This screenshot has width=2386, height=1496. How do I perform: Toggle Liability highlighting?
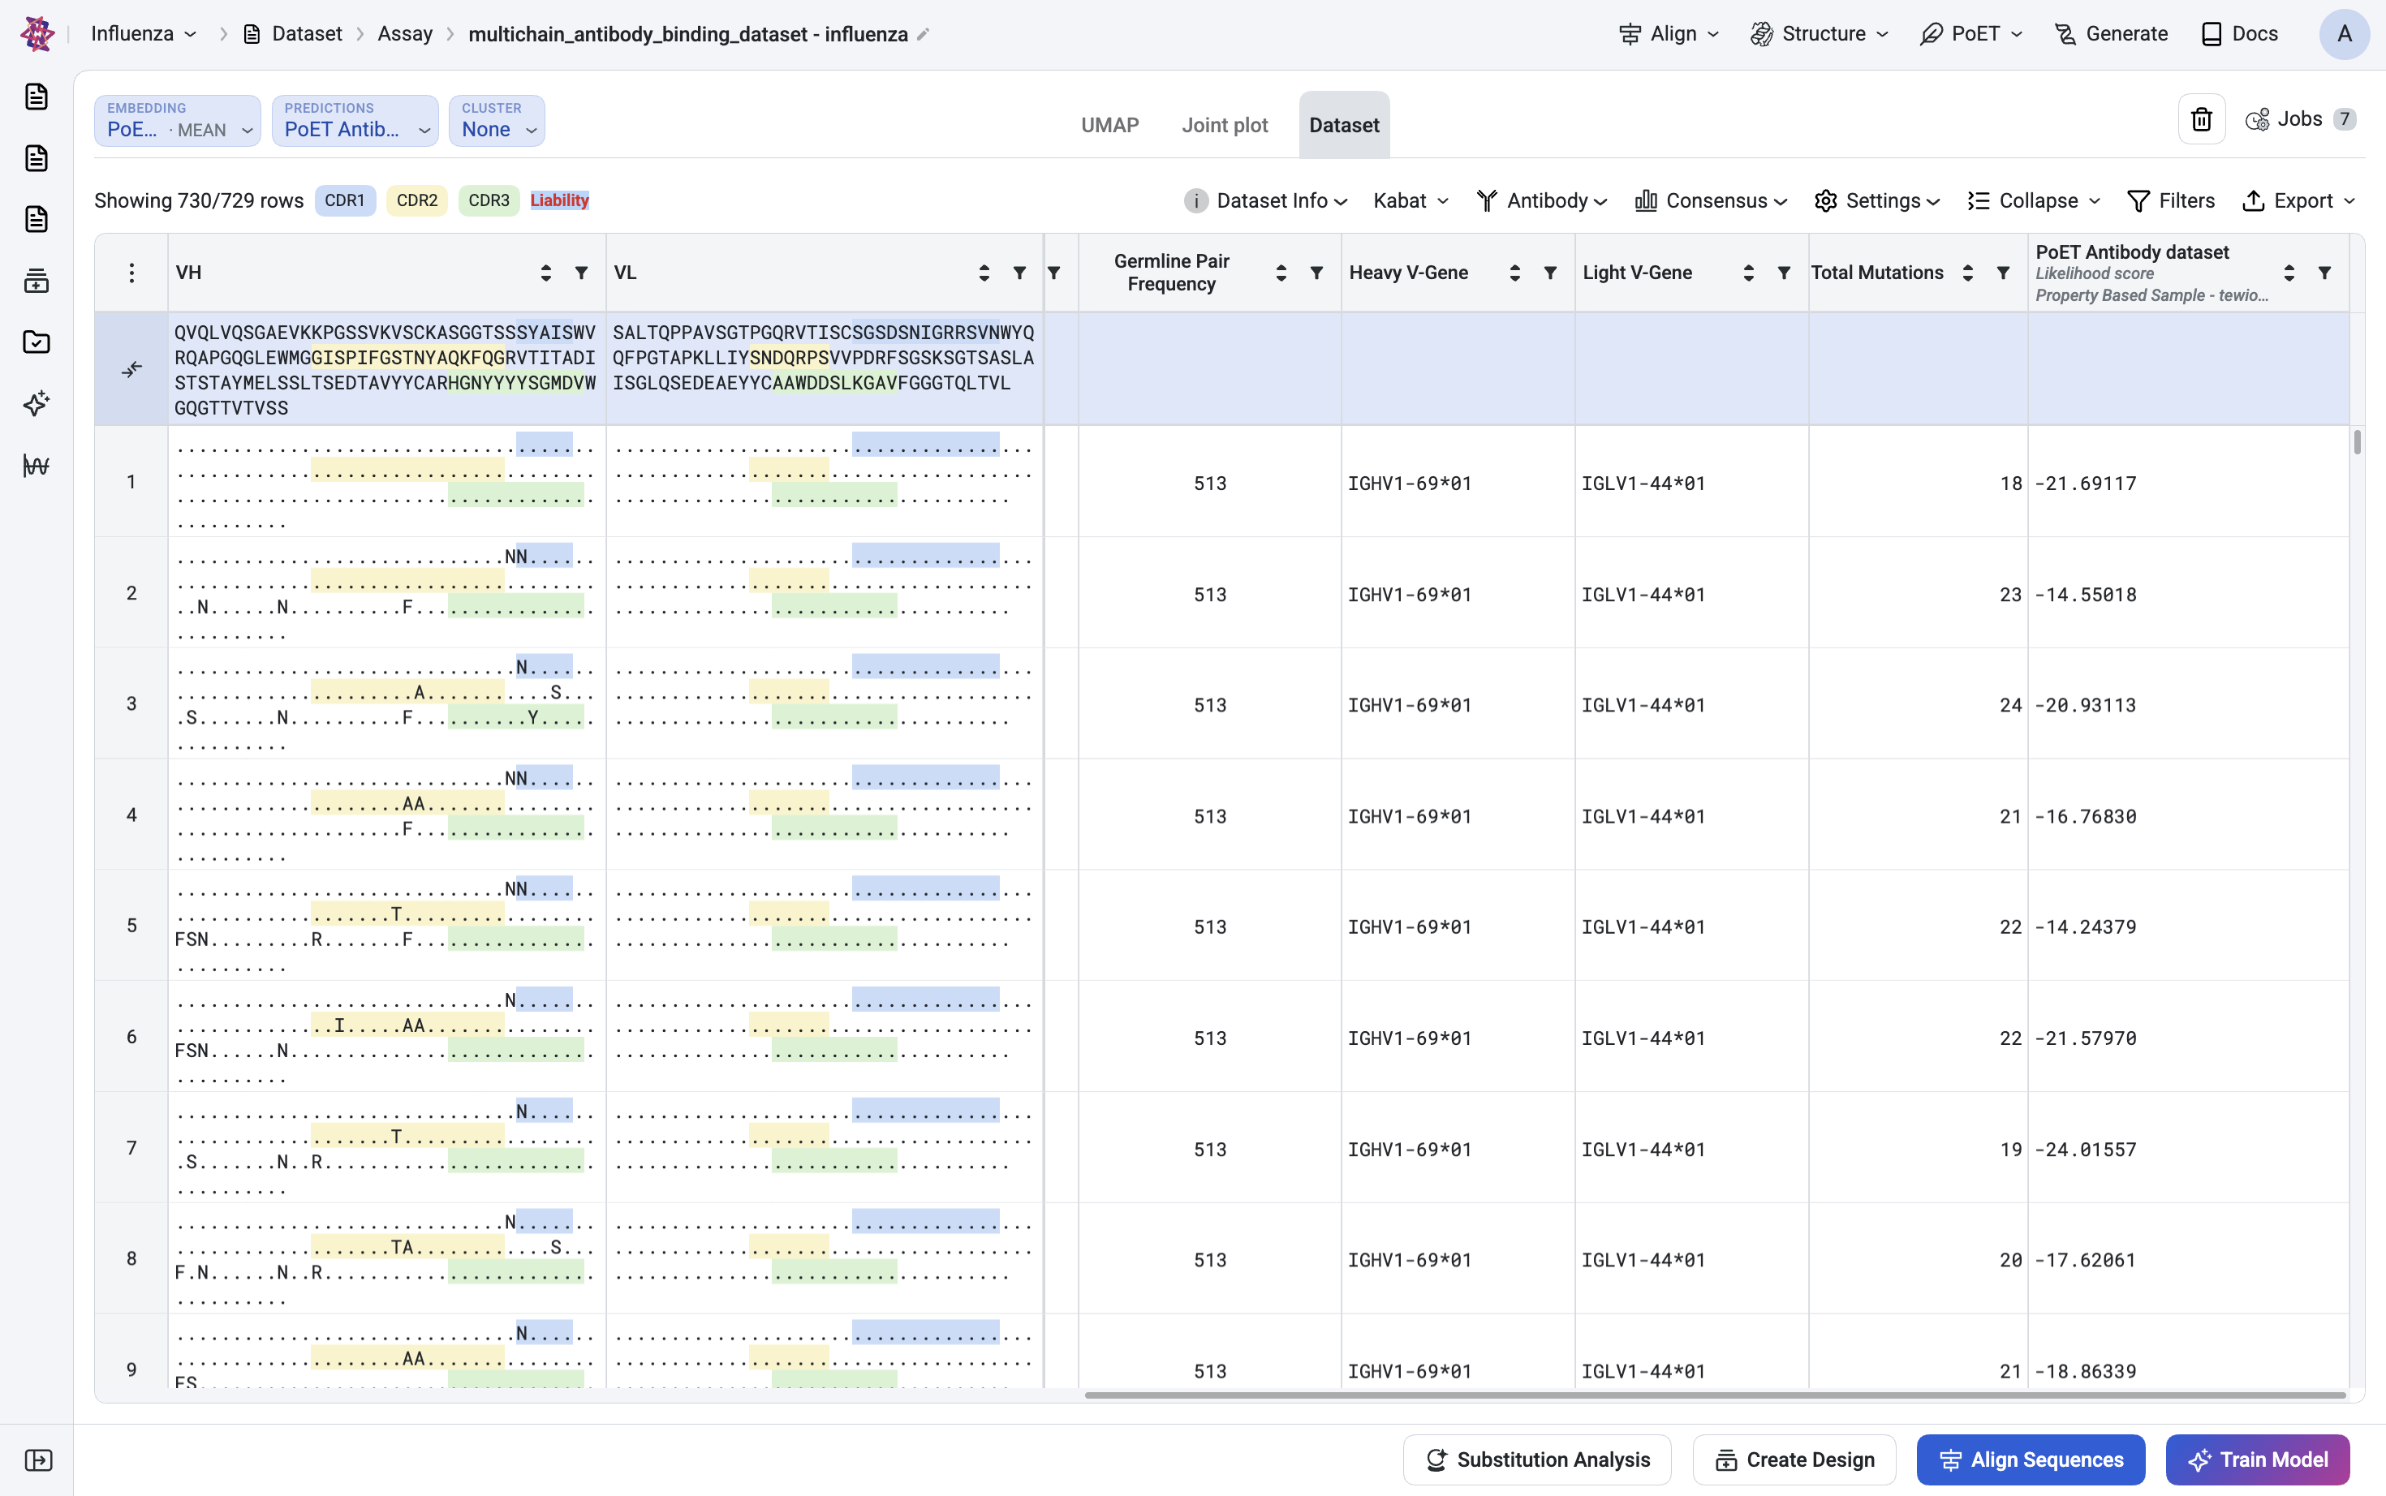pyautogui.click(x=559, y=201)
